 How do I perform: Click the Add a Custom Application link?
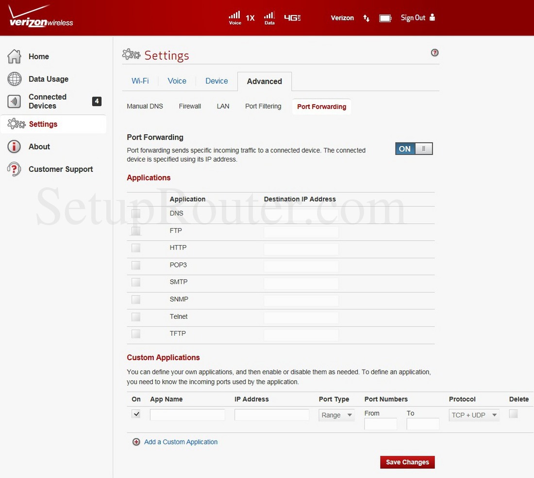pyautogui.click(x=181, y=442)
